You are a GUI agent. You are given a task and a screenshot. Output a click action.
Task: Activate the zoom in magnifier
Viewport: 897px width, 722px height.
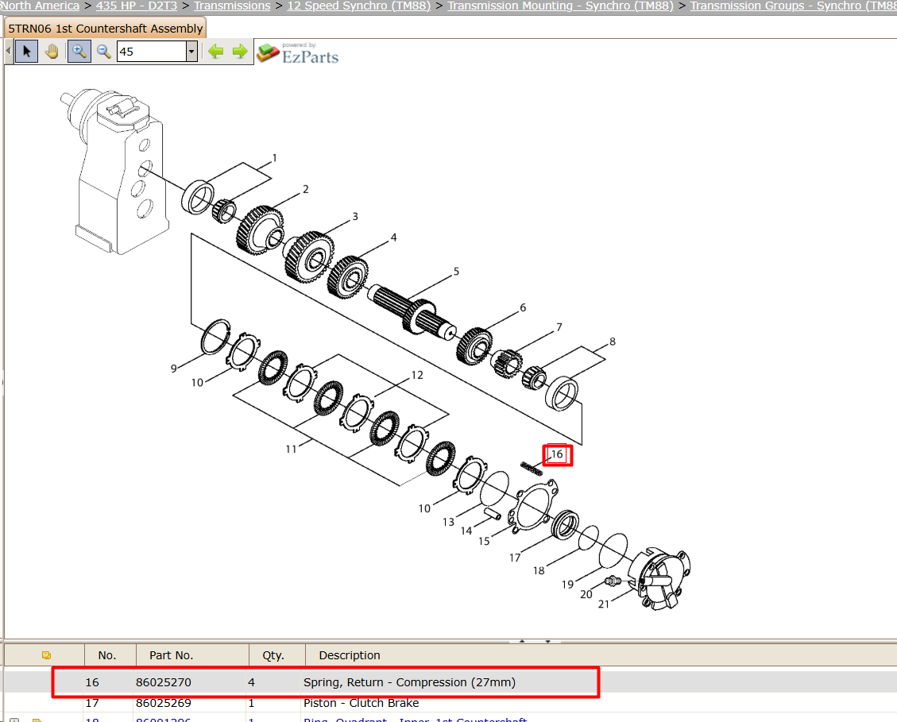click(79, 52)
